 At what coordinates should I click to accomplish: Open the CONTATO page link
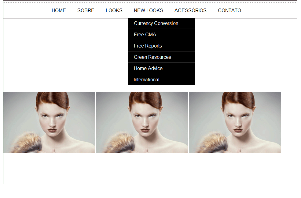click(229, 10)
